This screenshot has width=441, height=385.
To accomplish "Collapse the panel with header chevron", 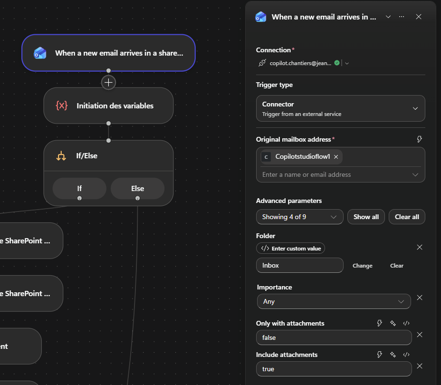I will (x=388, y=17).
